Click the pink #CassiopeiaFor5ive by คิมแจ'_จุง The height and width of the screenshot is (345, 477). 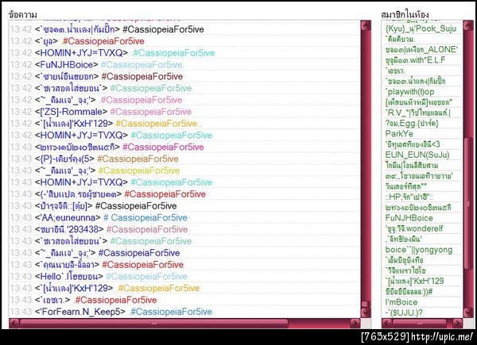coord(142,100)
